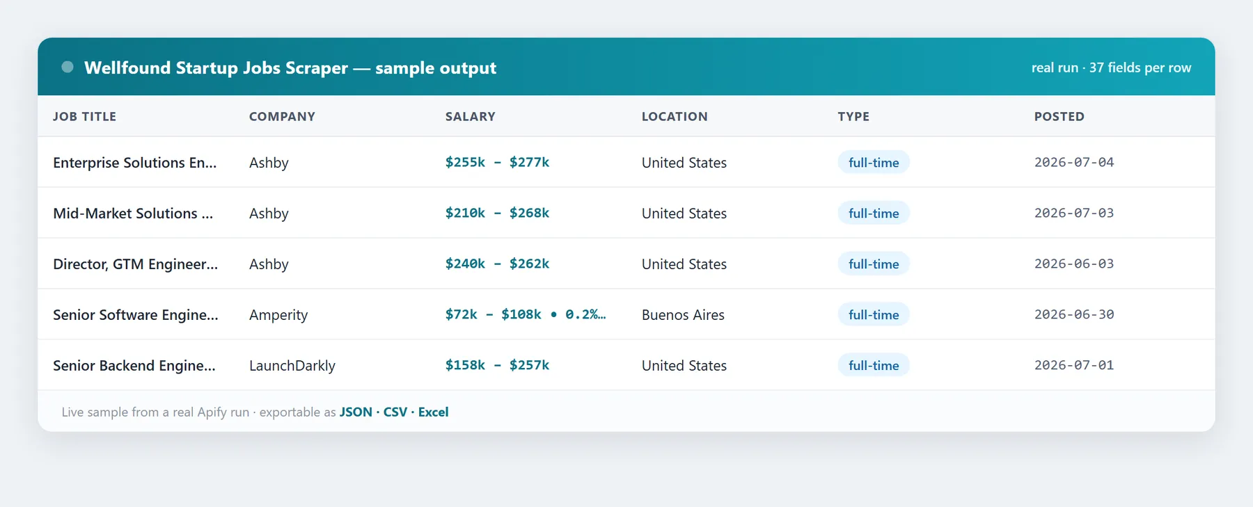
Task: Click Ashby in the Mid-Market Solutions row
Action: tap(269, 214)
